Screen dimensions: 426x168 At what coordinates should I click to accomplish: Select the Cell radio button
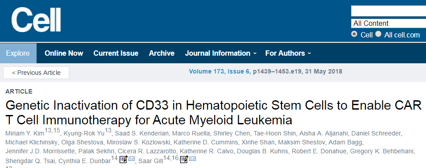pyautogui.click(x=354, y=34)
